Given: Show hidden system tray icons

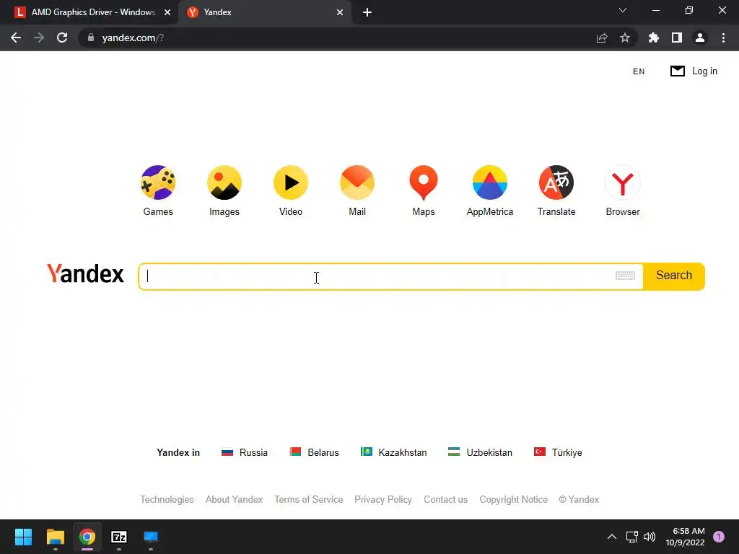Looking at the screenshot, I should [612, 537].
